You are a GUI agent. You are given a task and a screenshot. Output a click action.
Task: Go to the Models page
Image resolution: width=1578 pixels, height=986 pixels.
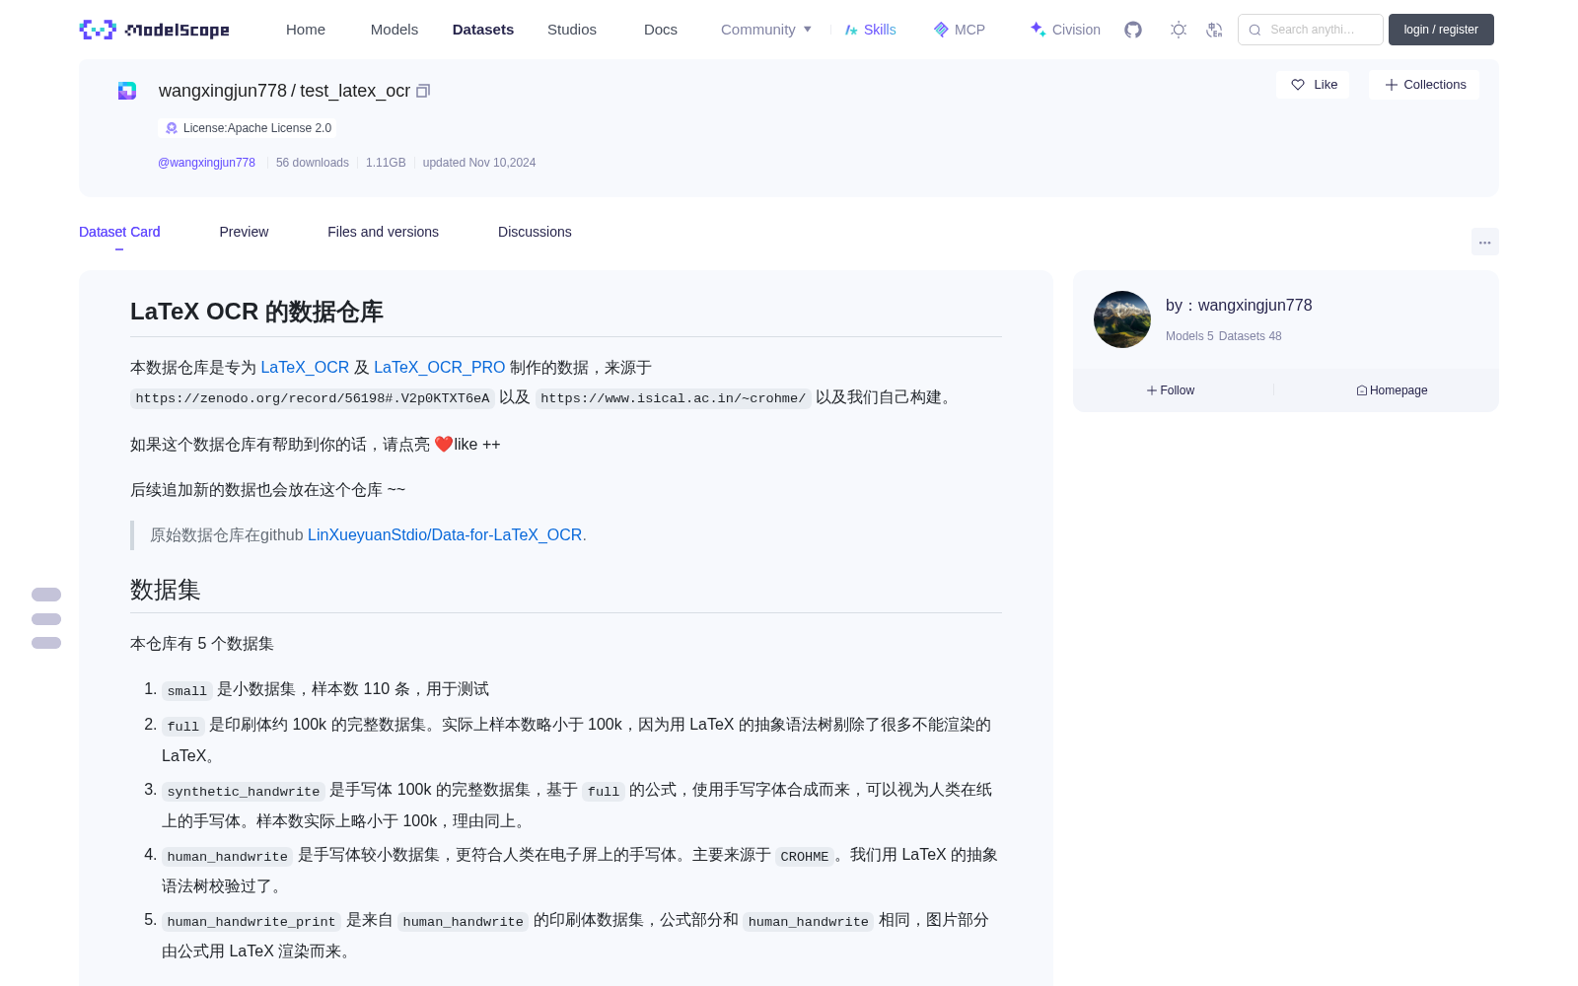(x=394, y=30)
